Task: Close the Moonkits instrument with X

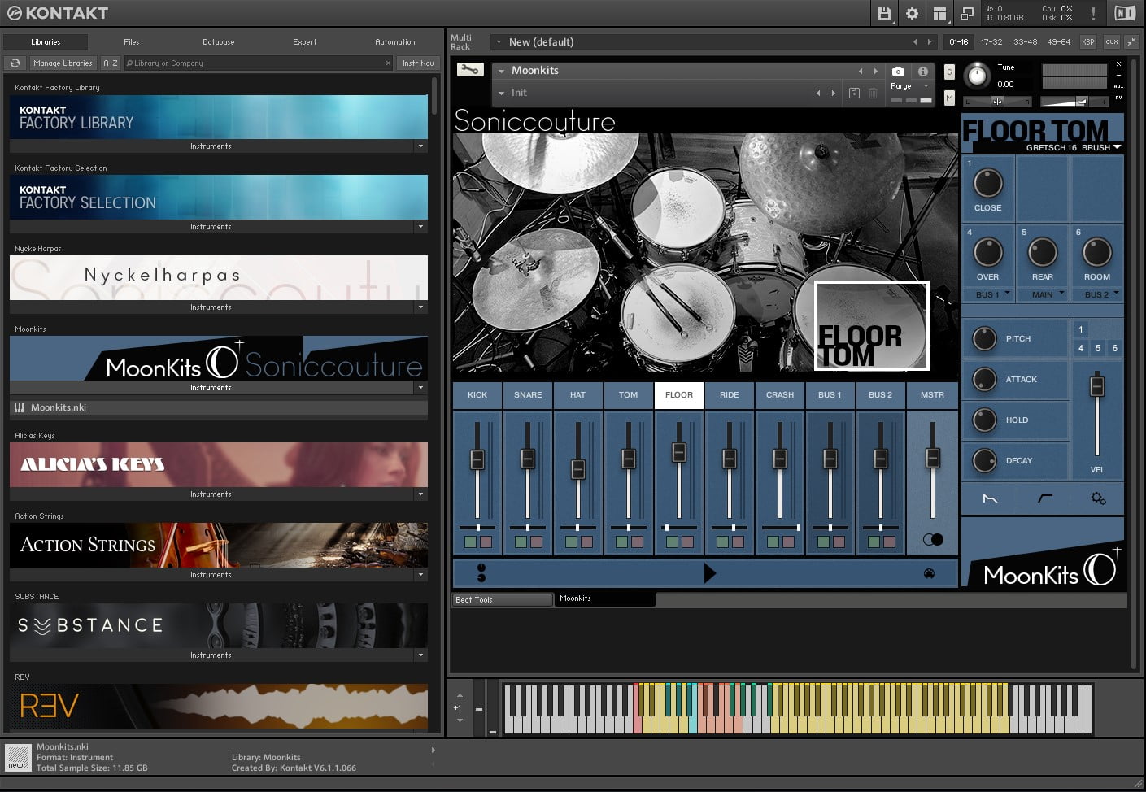Action: (1118, 64)
